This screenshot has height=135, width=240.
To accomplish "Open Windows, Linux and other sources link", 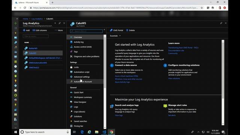I will [x=129, y=79].
